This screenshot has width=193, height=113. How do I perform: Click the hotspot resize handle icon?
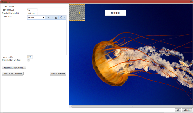click(x=84, y=19)
